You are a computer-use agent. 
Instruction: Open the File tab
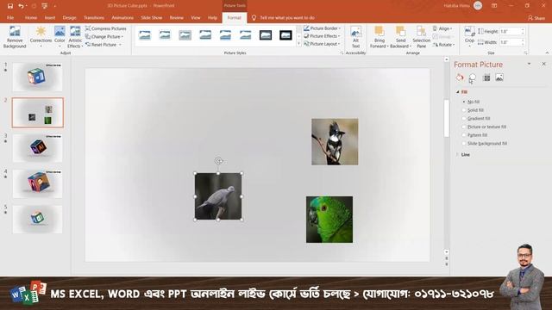click(10, 17)
